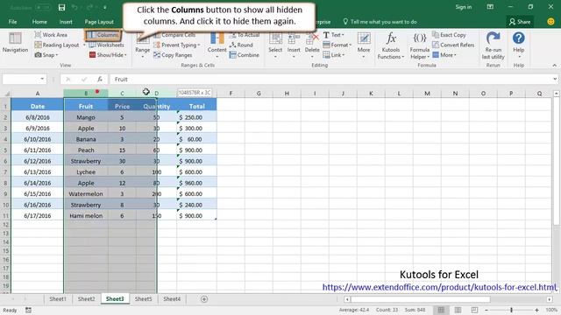Viewport: 561px width, 315px height.
Task: Select column F header
Action: 231,94
